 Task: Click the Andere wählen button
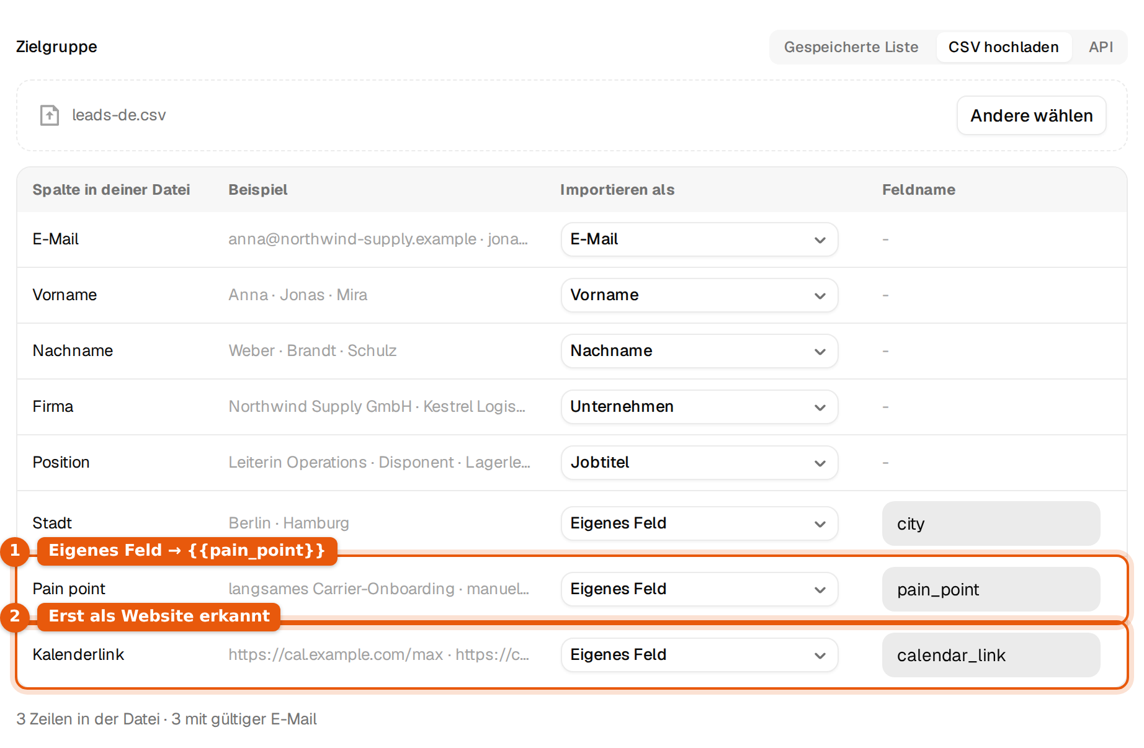(1031, 115)
